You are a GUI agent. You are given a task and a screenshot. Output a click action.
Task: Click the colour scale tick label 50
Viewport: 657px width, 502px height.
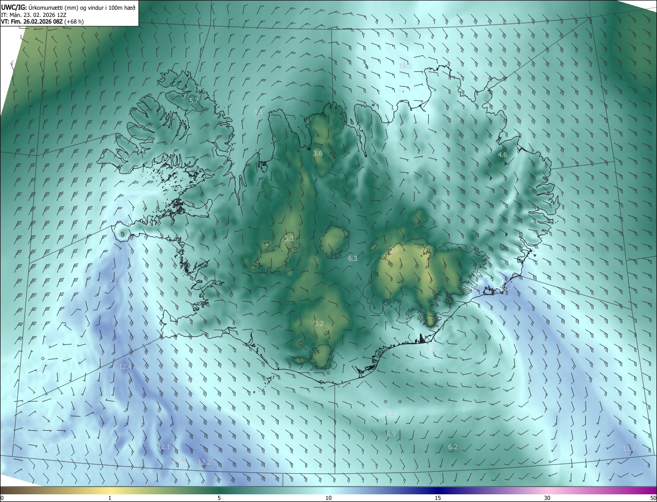653,498
